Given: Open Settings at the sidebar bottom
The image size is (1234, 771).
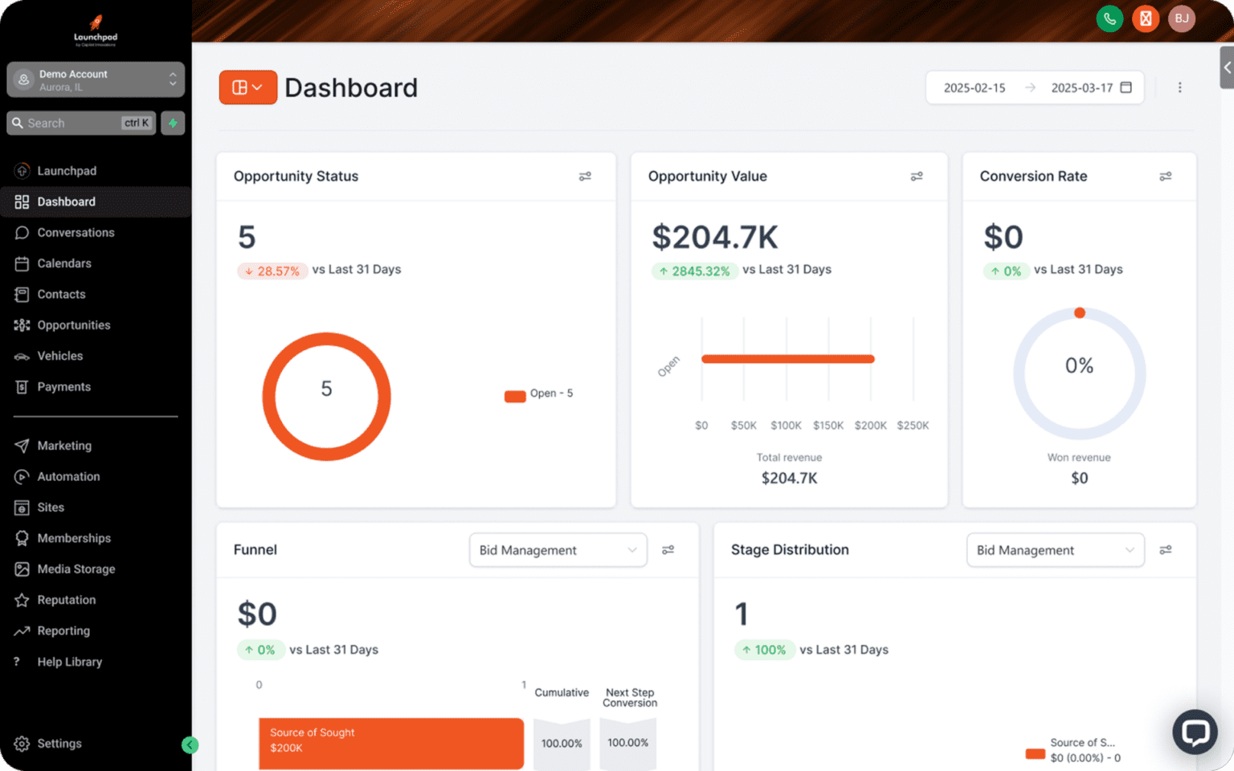Looking at the screenshot, I should click(x=59, y=744).
